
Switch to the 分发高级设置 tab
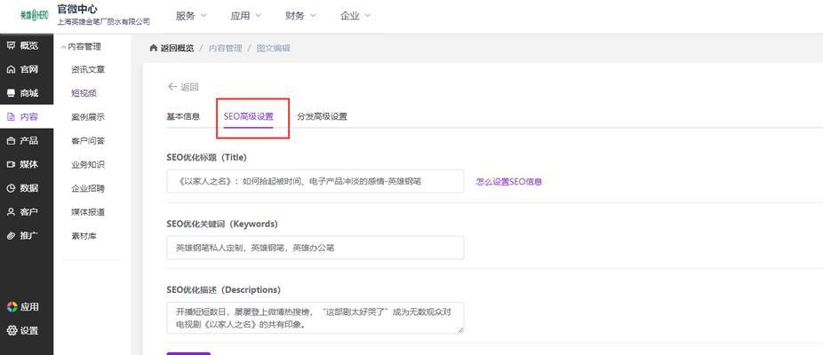[x=322, y=116]
